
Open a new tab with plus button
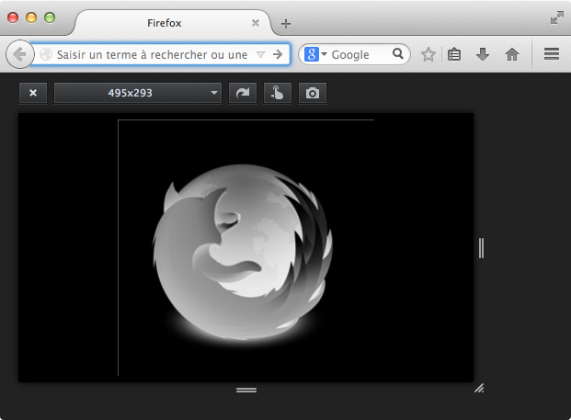(286, 24)
